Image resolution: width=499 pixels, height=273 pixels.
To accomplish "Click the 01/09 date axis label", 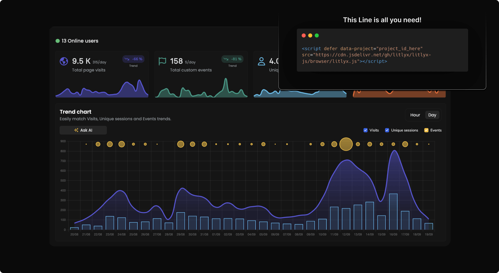I will [x=216, y=234].
